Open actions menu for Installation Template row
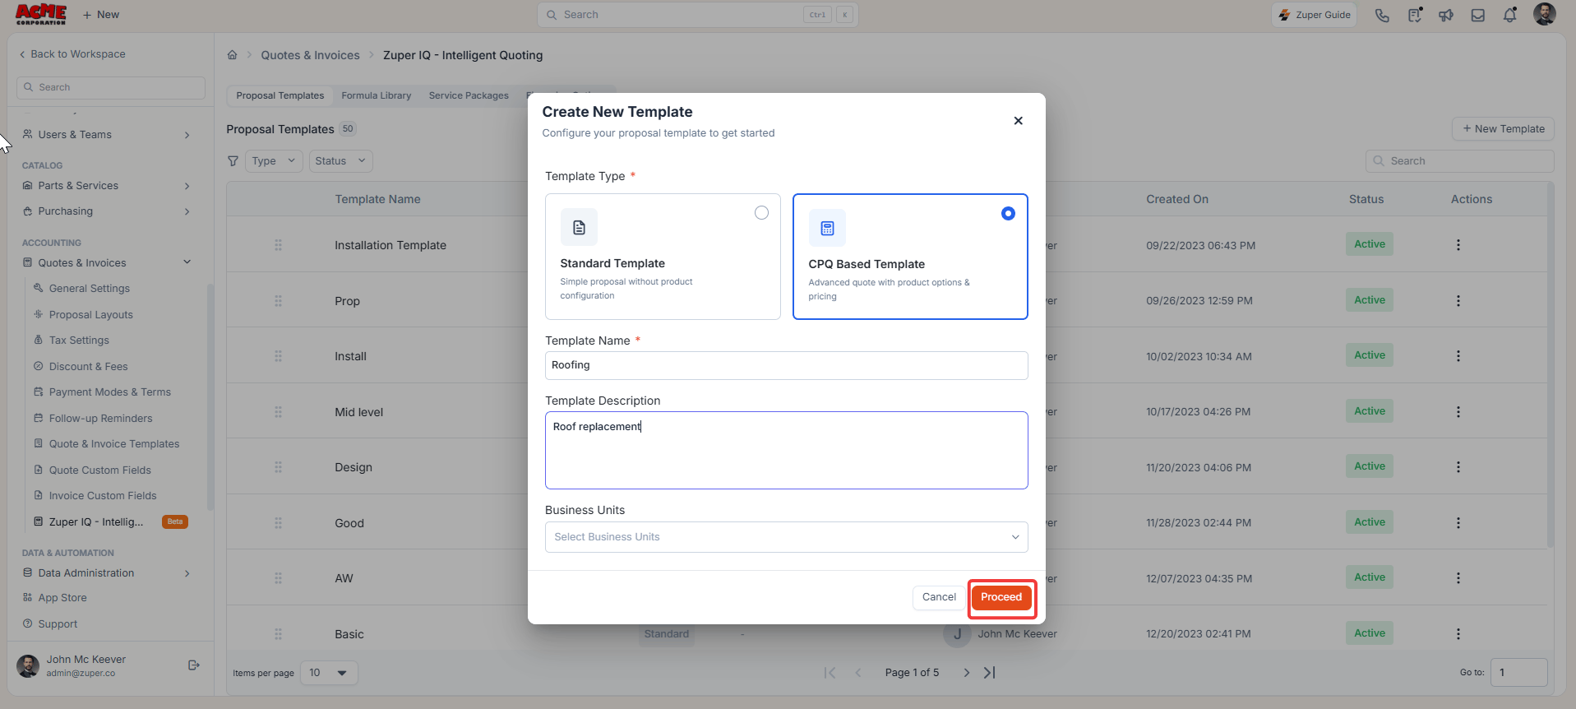 (x=1458, y=245)
